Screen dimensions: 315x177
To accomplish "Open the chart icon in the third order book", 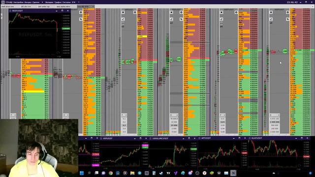I will pos(123,19).
